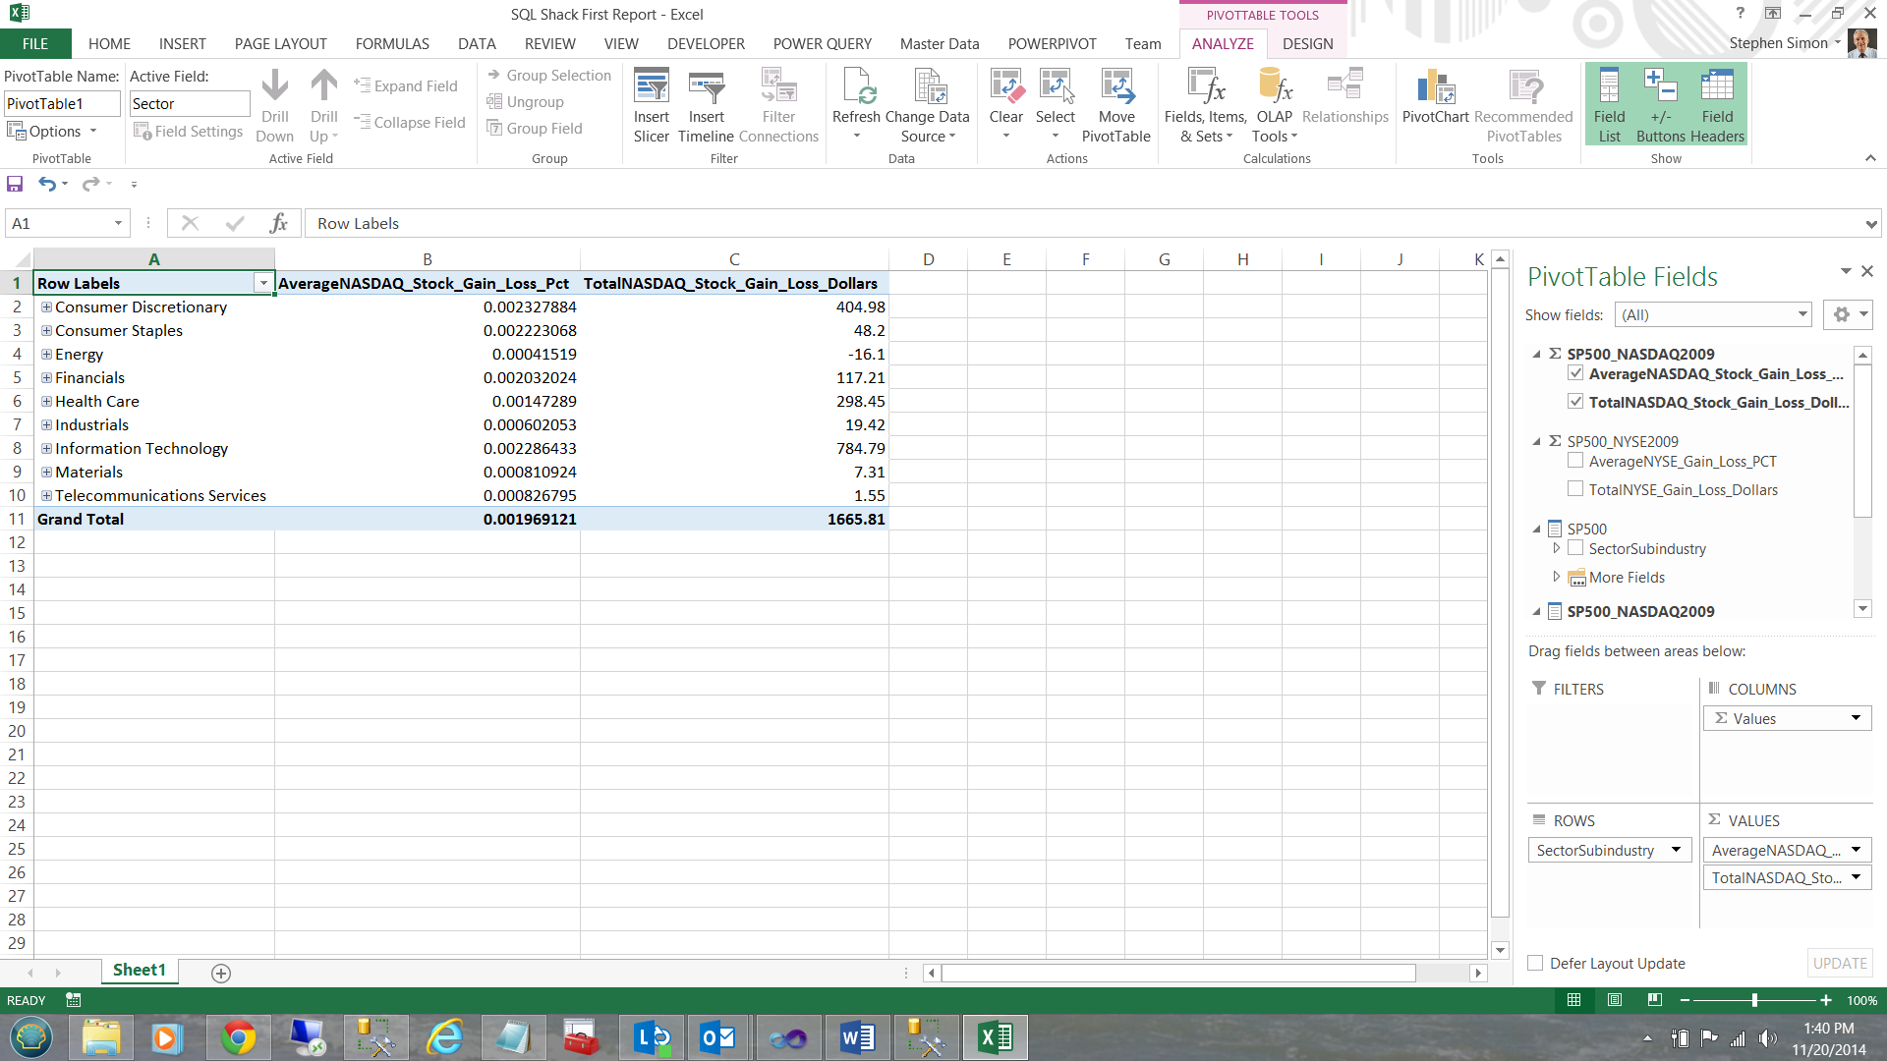
Task: Click the zoom slider in status bar
Action: click(1754, 1000)
